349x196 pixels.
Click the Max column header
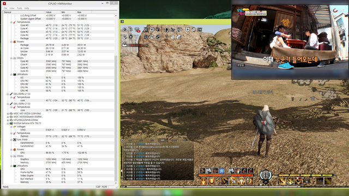(x=83, y=12)
